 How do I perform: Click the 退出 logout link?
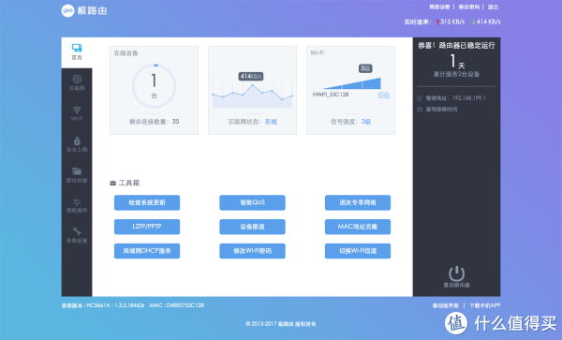pos(493,7)
